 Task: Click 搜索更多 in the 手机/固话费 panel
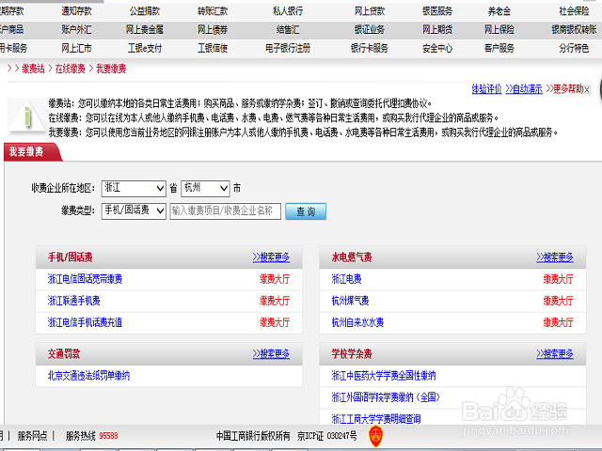[x=271, y=257]
